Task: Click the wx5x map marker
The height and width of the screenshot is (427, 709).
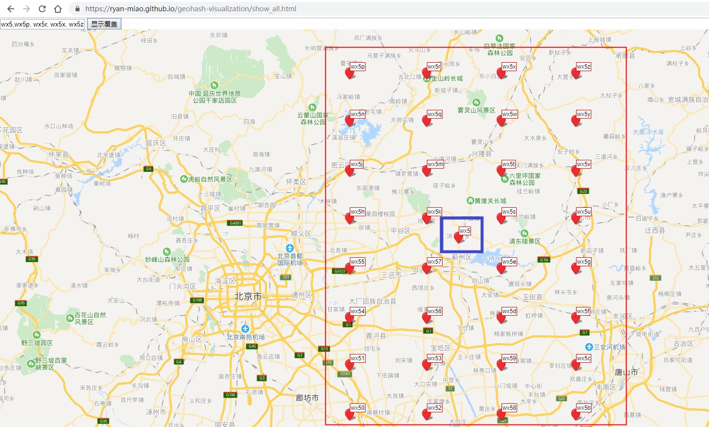Action: [501, 74]
